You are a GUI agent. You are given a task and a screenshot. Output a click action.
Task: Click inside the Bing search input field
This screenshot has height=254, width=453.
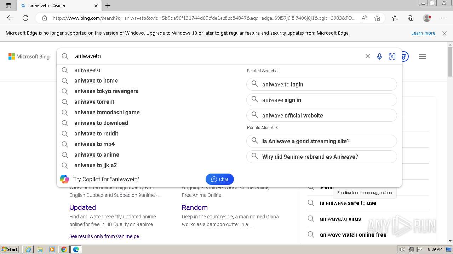[216, 56]
